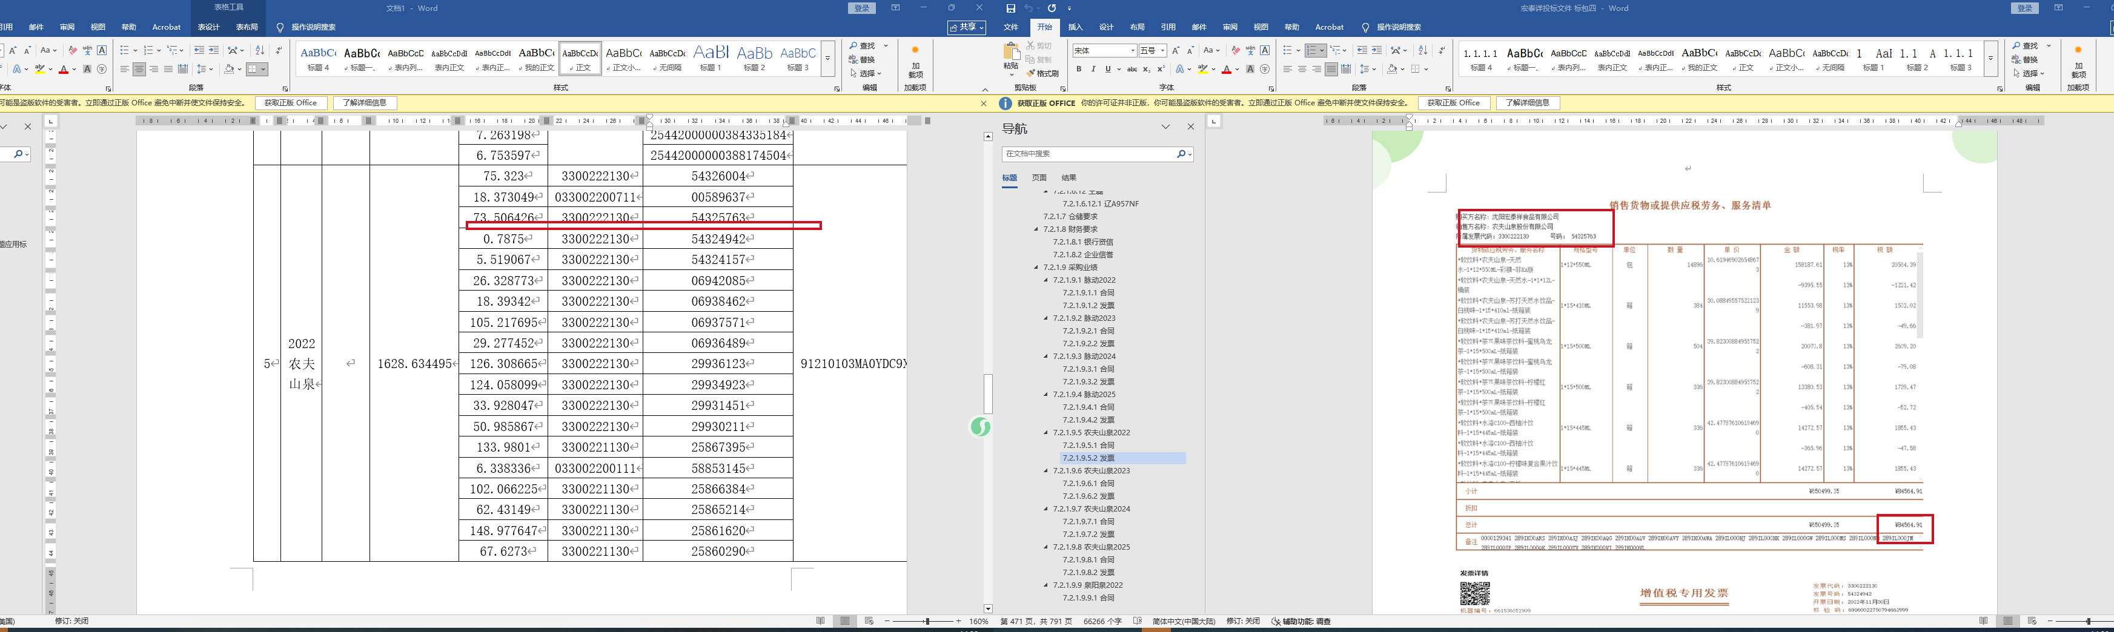Viewport: 2114px width, 632px height.
Task: Toggle Italic formatting
Action: pos(1093,70)
